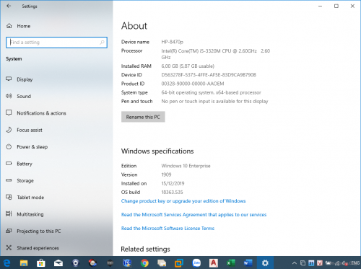The image size is (361, 269).
Task: Open Notifications & actions settings
Action: (41, 113)
